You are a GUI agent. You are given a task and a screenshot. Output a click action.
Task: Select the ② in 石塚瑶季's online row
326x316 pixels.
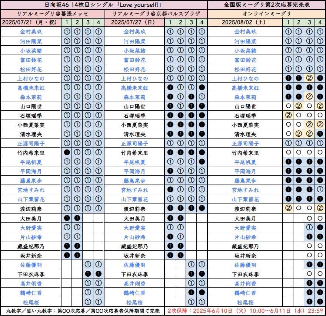coord(288,115)
